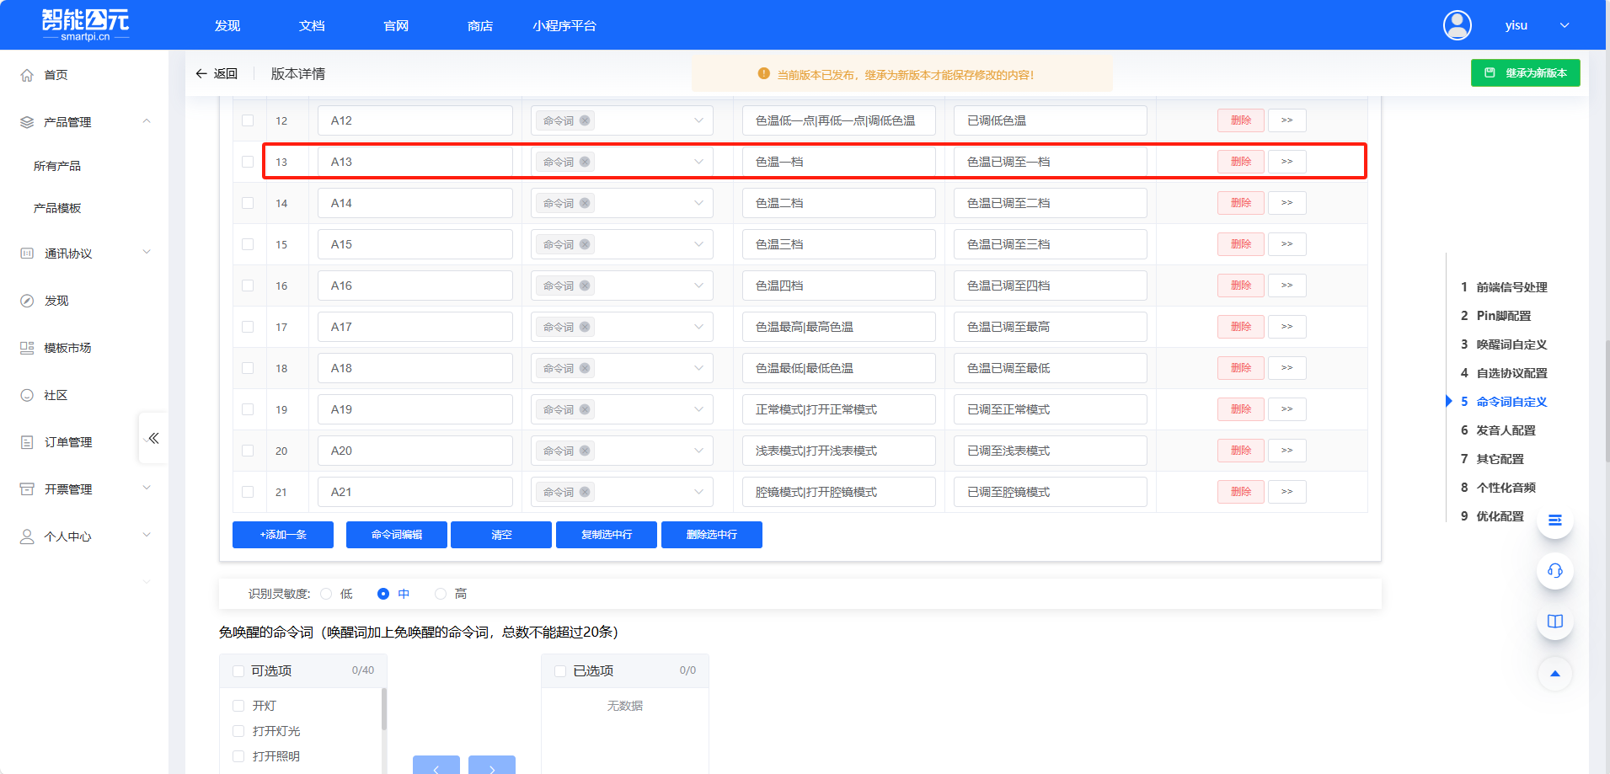
Task: Open the 首页 home icon in sidebar
Action: click(x=27, y=74)
